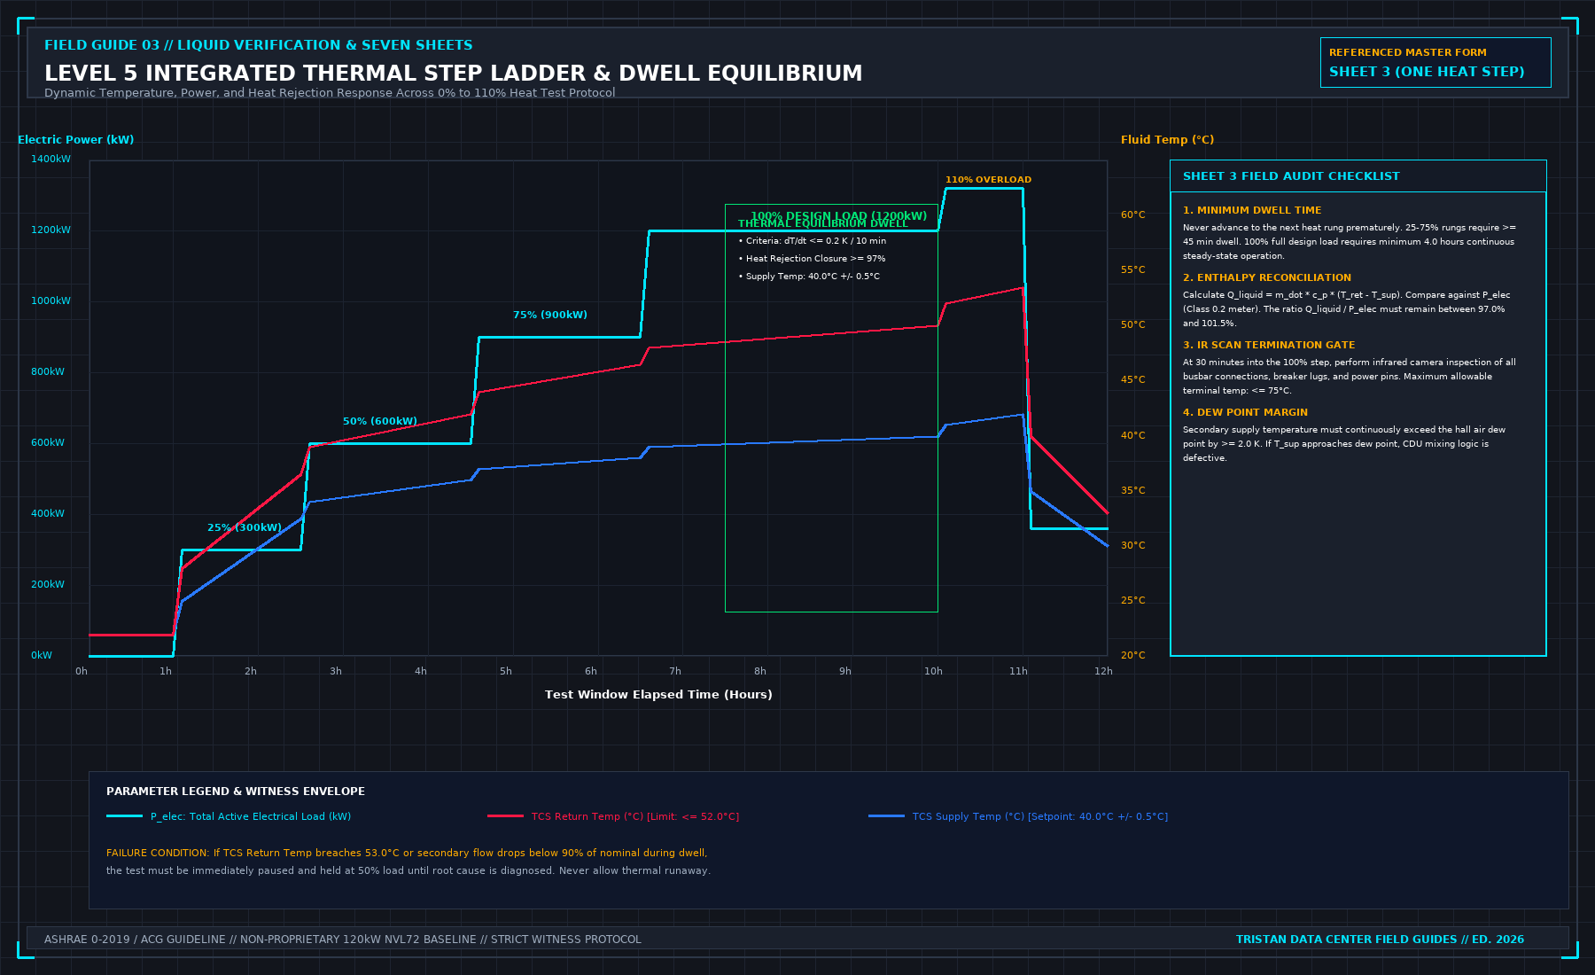Click the '60°C' temperature axis tick label
Image resolution: width=1595 pixels, height=975 pixels.
(x=1133, y=214)
